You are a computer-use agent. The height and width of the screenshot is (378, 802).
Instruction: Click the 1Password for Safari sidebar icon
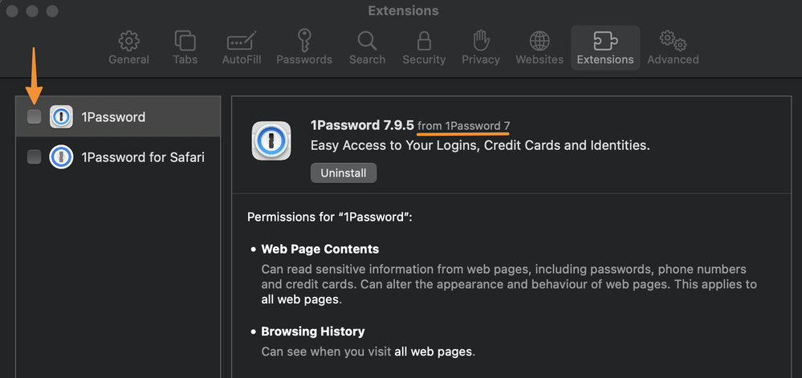(61, 157)
